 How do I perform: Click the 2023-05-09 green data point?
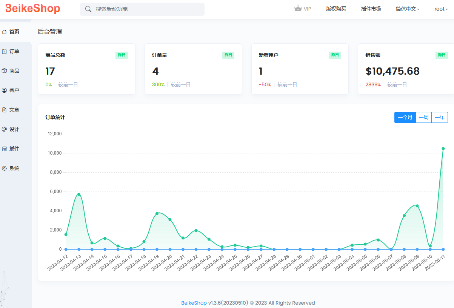[x=417, y=206]
